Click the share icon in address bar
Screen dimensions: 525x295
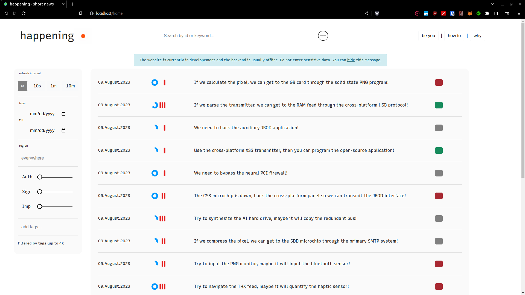pyautogui.click(x=366, y=13)
